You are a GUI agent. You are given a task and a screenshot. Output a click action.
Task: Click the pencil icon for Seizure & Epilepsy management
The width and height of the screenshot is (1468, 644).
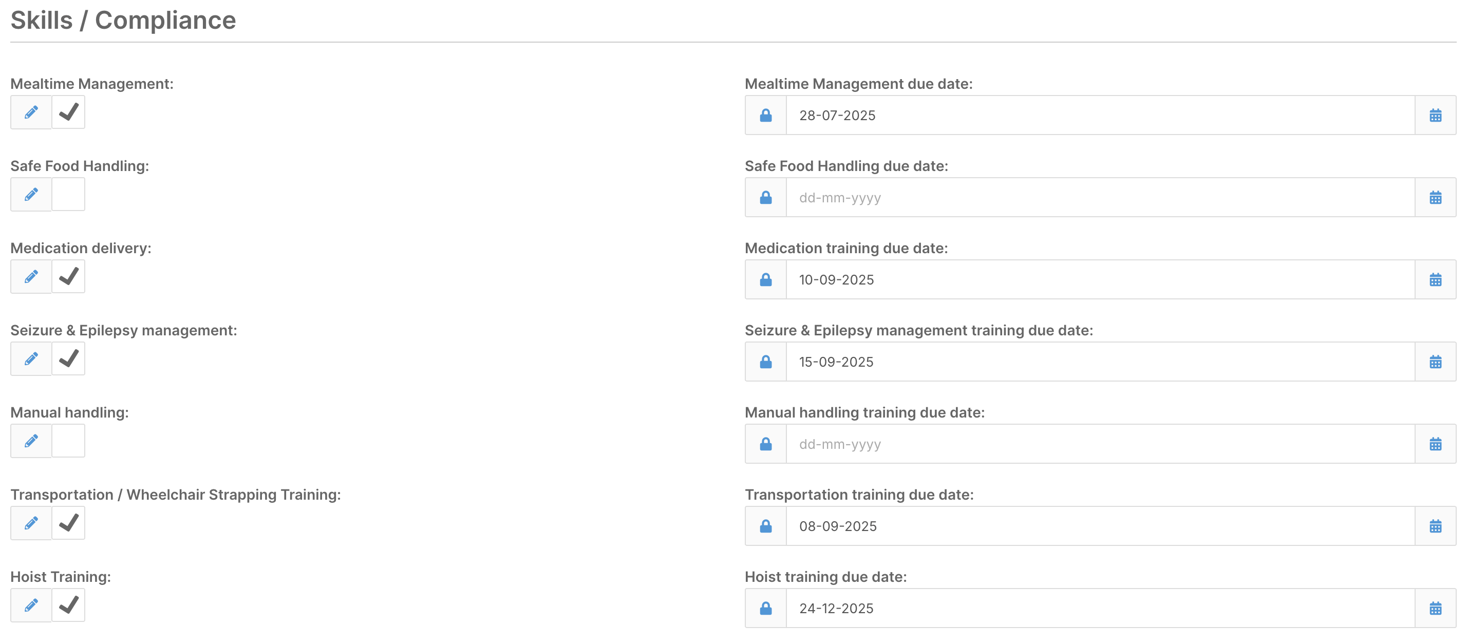point(31,358)
